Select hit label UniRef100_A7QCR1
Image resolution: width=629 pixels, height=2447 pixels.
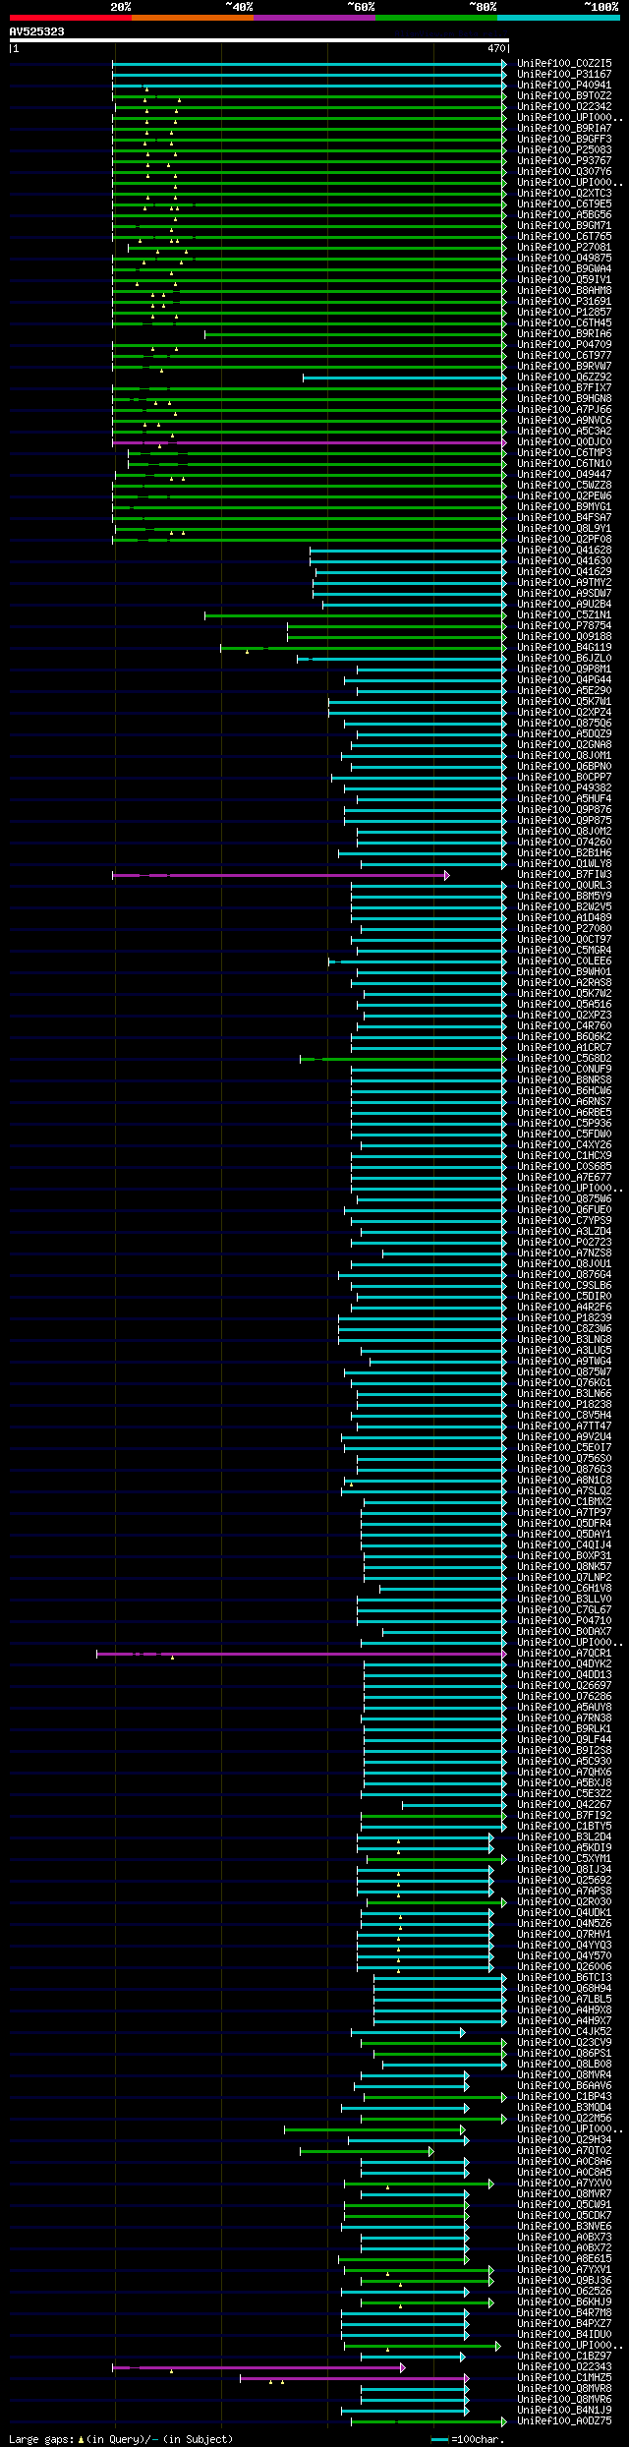click(x=564, y=1654)
